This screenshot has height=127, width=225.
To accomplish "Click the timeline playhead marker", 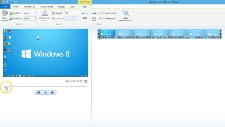I will 99,34.
